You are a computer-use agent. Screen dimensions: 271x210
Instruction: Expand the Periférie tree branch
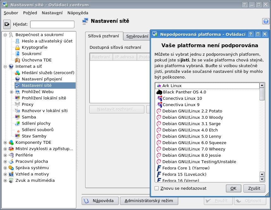coord(5,155)
